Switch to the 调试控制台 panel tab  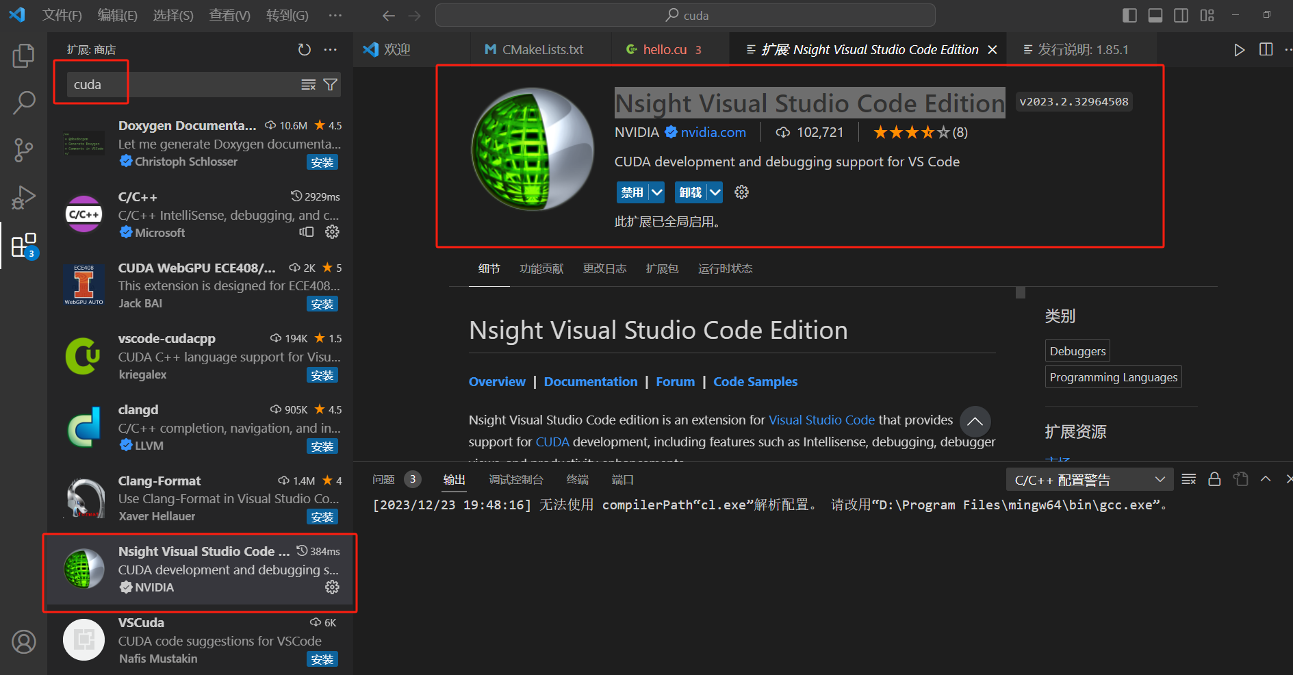(x=516, y=479)
